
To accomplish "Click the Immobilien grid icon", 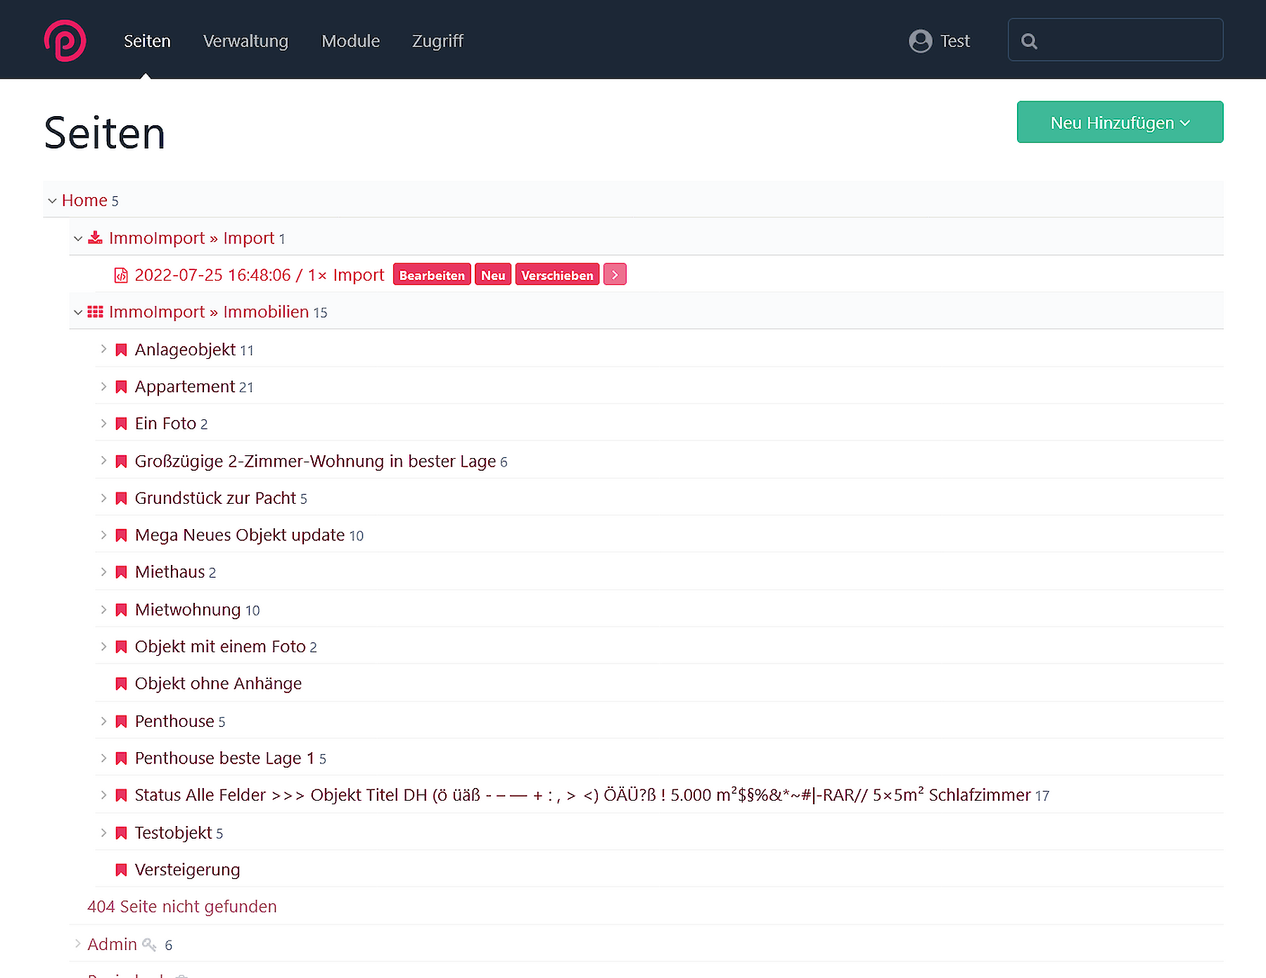I will click(x=95, y=312).
